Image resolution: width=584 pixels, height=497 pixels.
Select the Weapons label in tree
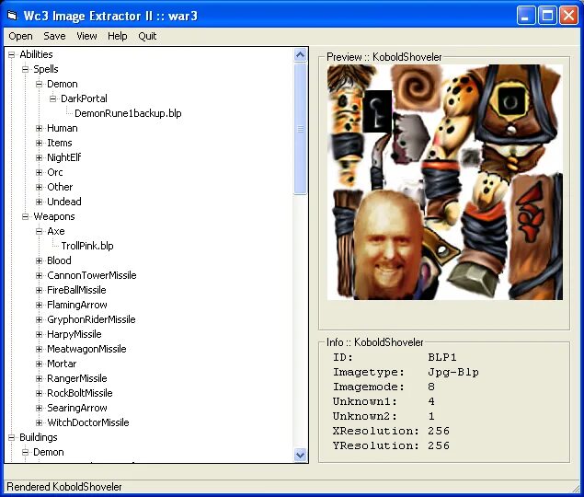pos(54,216)
